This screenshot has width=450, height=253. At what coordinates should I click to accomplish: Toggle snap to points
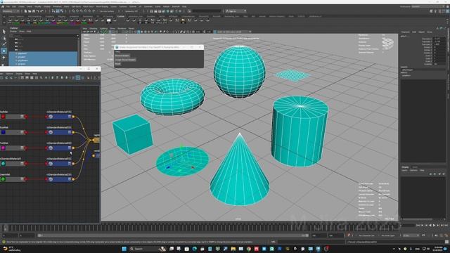(x=82, y=11)
